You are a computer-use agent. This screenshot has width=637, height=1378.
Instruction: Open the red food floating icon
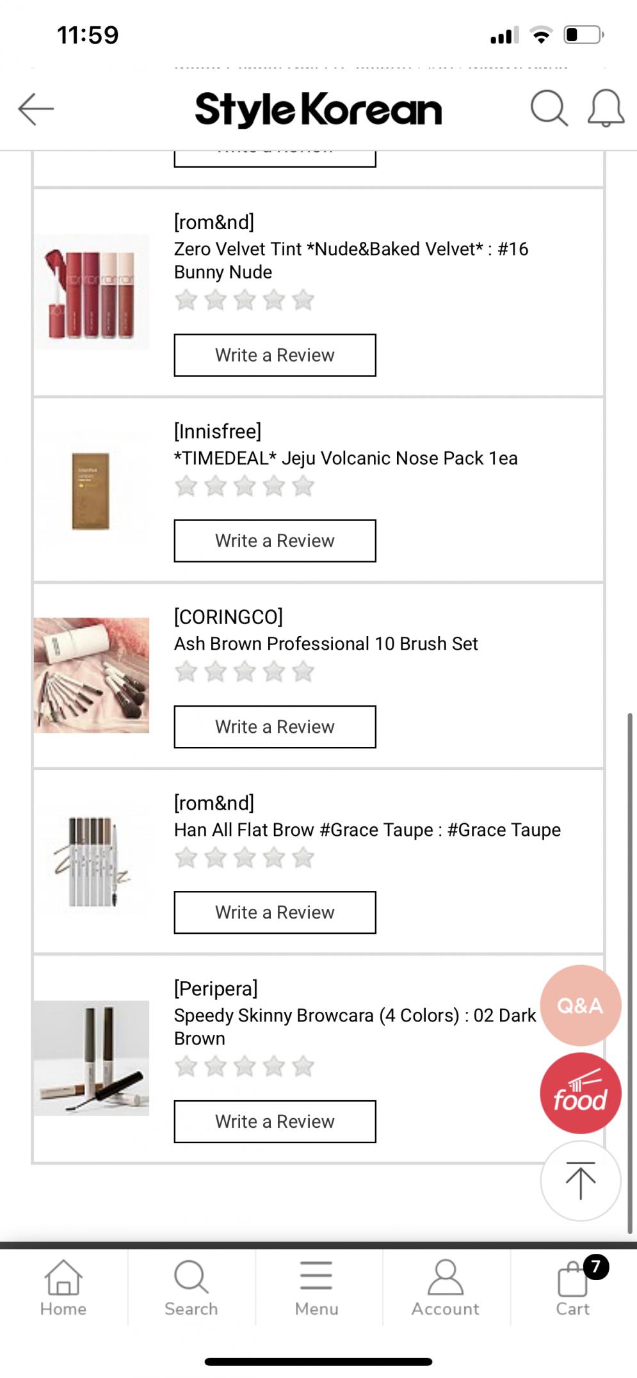tap(580, 1093)
